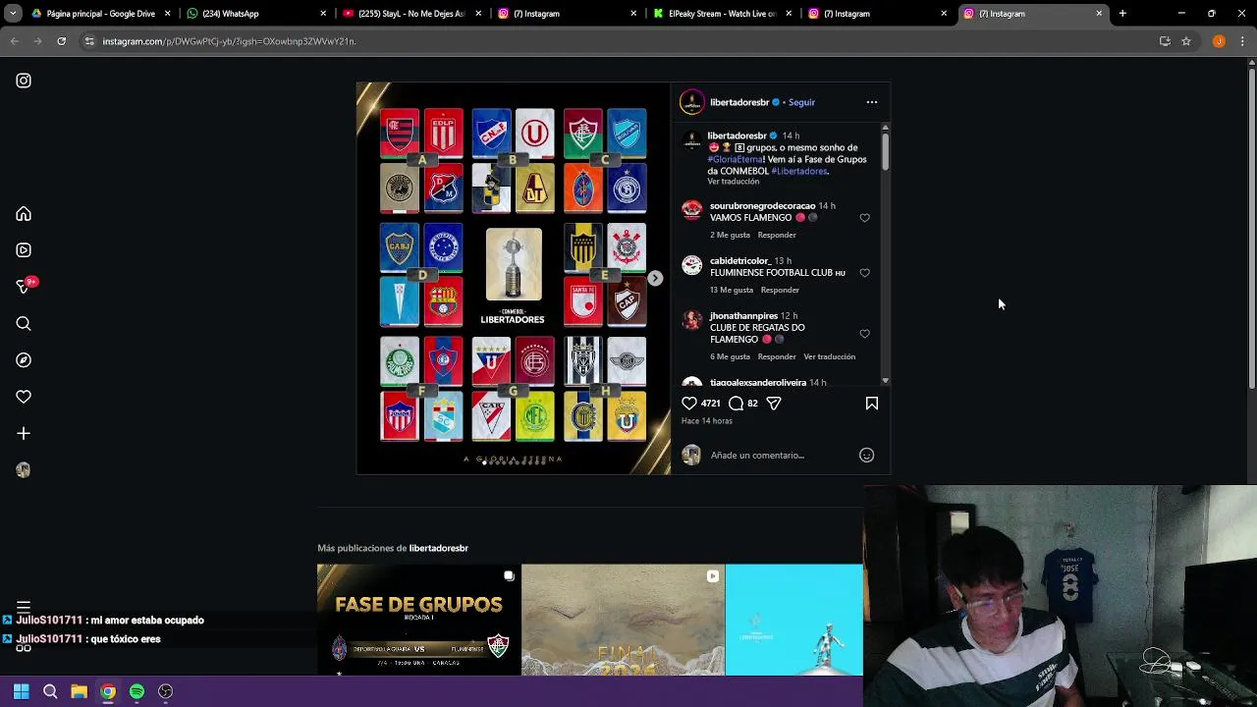Close the WhatsApp tab
This screenshot has height=707, width=1257.
[323, 14]
